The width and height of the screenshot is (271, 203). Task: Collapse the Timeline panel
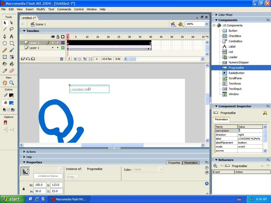click(24, 31)
